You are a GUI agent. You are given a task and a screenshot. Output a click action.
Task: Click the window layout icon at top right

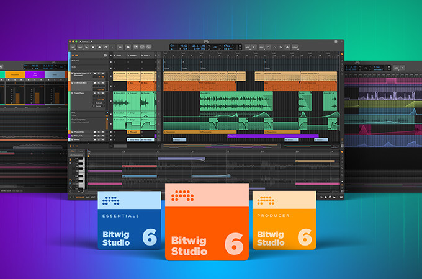tap(336, 42)
